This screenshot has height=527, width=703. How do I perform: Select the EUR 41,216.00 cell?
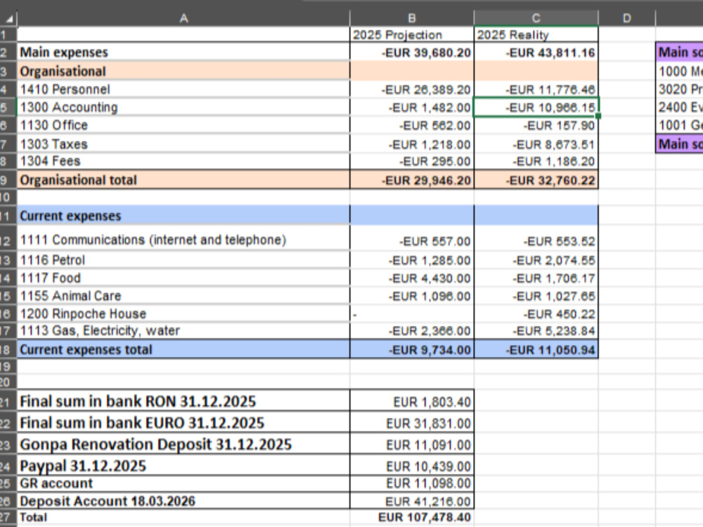pyautogui.click(x=411, y=500)
